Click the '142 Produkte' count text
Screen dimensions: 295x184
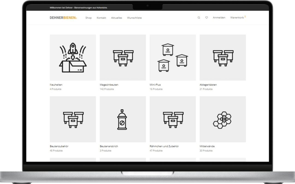pos(107,89)
